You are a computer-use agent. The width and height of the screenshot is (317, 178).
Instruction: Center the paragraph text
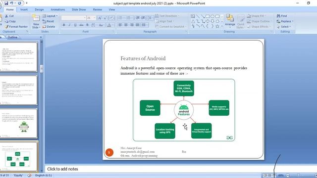[x=126, y=25]
